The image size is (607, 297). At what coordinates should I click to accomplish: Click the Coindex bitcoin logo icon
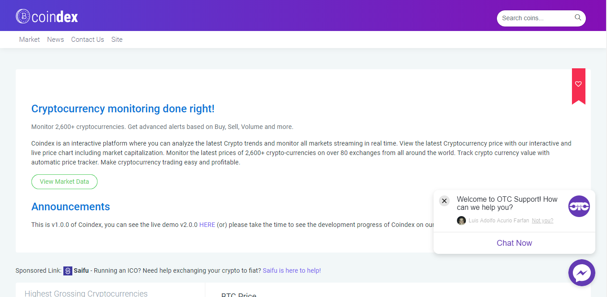[23, 17]
